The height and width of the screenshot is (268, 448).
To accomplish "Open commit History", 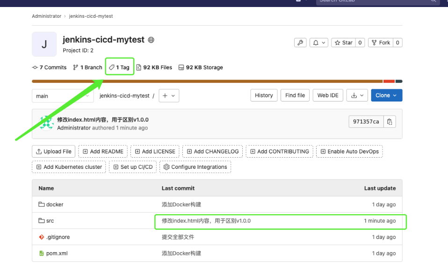I will (x=264, y=95).
